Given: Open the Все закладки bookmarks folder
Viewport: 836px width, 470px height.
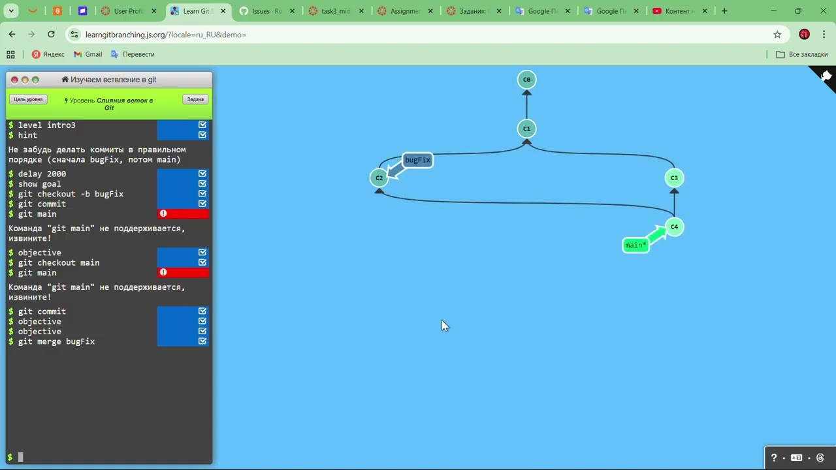Looking at the screenshot, I should pyautogui.click(x=801, y=54).
